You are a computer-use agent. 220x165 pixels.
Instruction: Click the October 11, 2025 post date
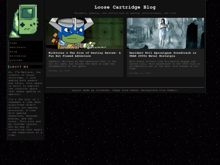[140, 73]
